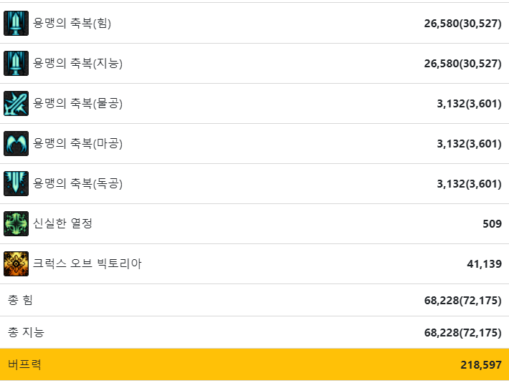Viewport: 509px width, 383px height.
Task: Click the 41,139 value for 크럭스 오브 빅토리아
Action: 485,264
